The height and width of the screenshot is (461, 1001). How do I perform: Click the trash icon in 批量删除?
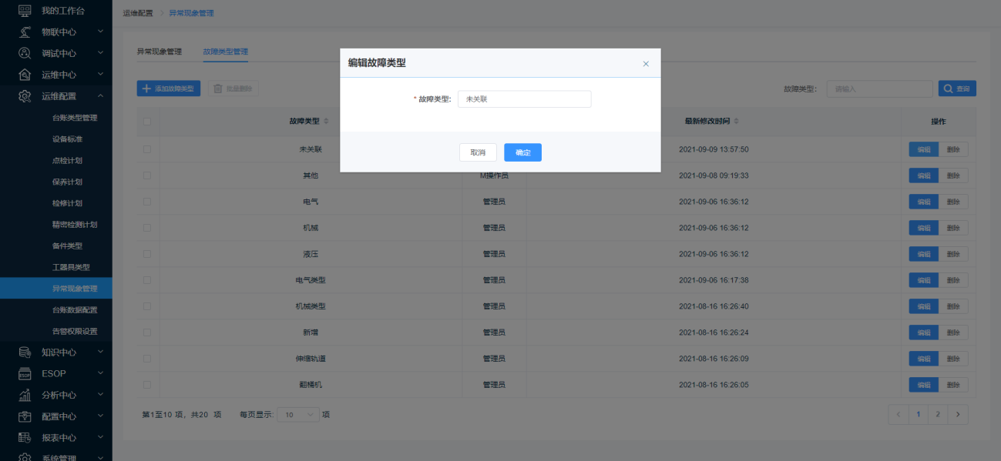point(218,89)
